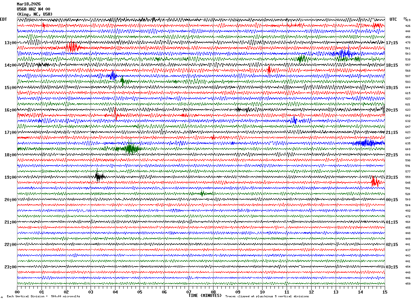The height and width of the screenshot is (301, 412).
Task: Click the 08 minute tick label on time axis
Action: 213,292
